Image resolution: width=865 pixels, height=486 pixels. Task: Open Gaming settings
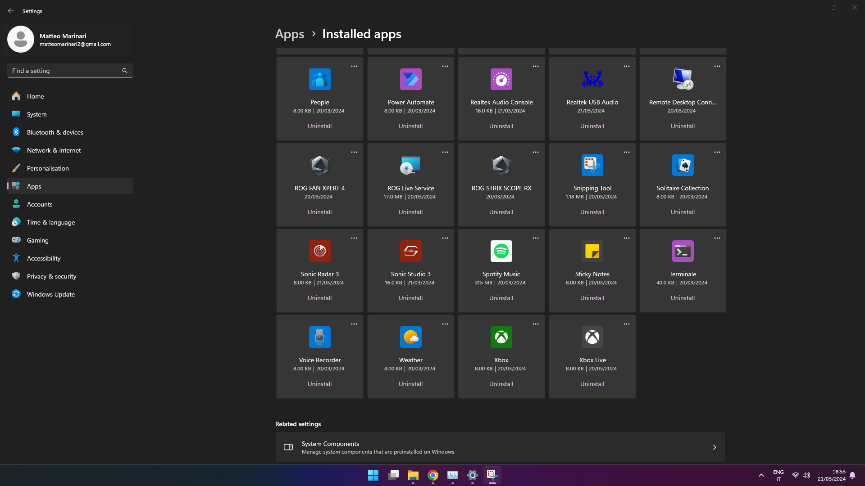(70, 240)
